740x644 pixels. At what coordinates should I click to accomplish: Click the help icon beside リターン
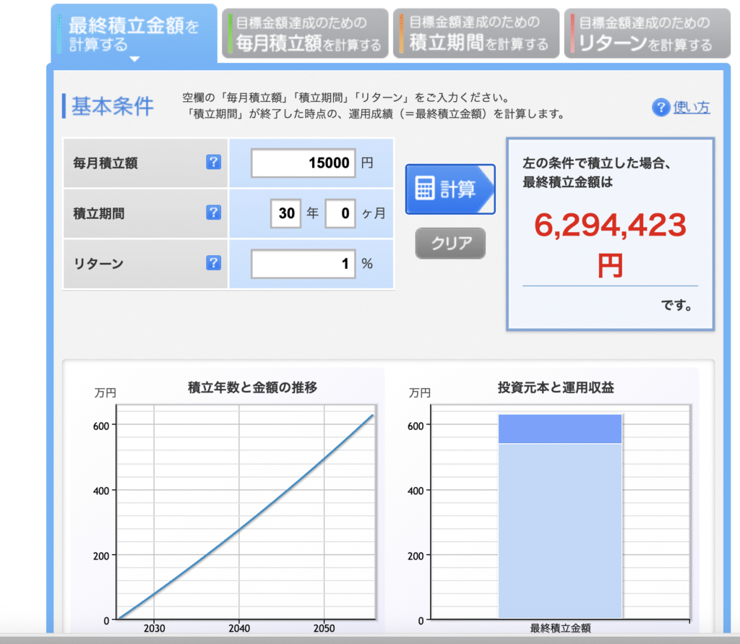(213, 263)
